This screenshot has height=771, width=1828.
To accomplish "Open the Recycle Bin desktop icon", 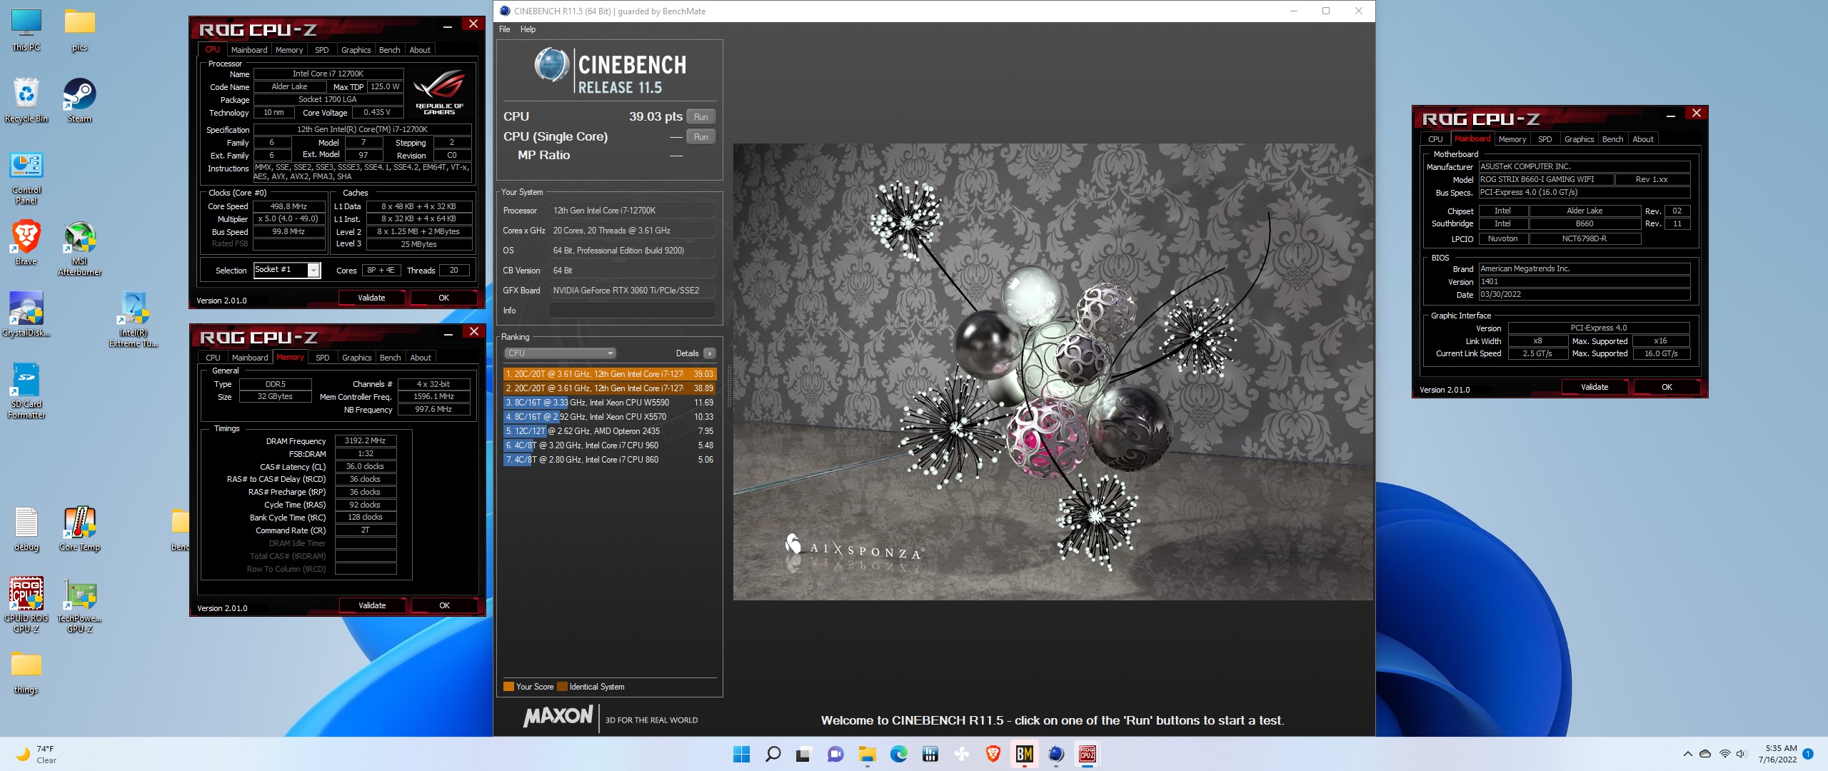I will coord(26,101).
